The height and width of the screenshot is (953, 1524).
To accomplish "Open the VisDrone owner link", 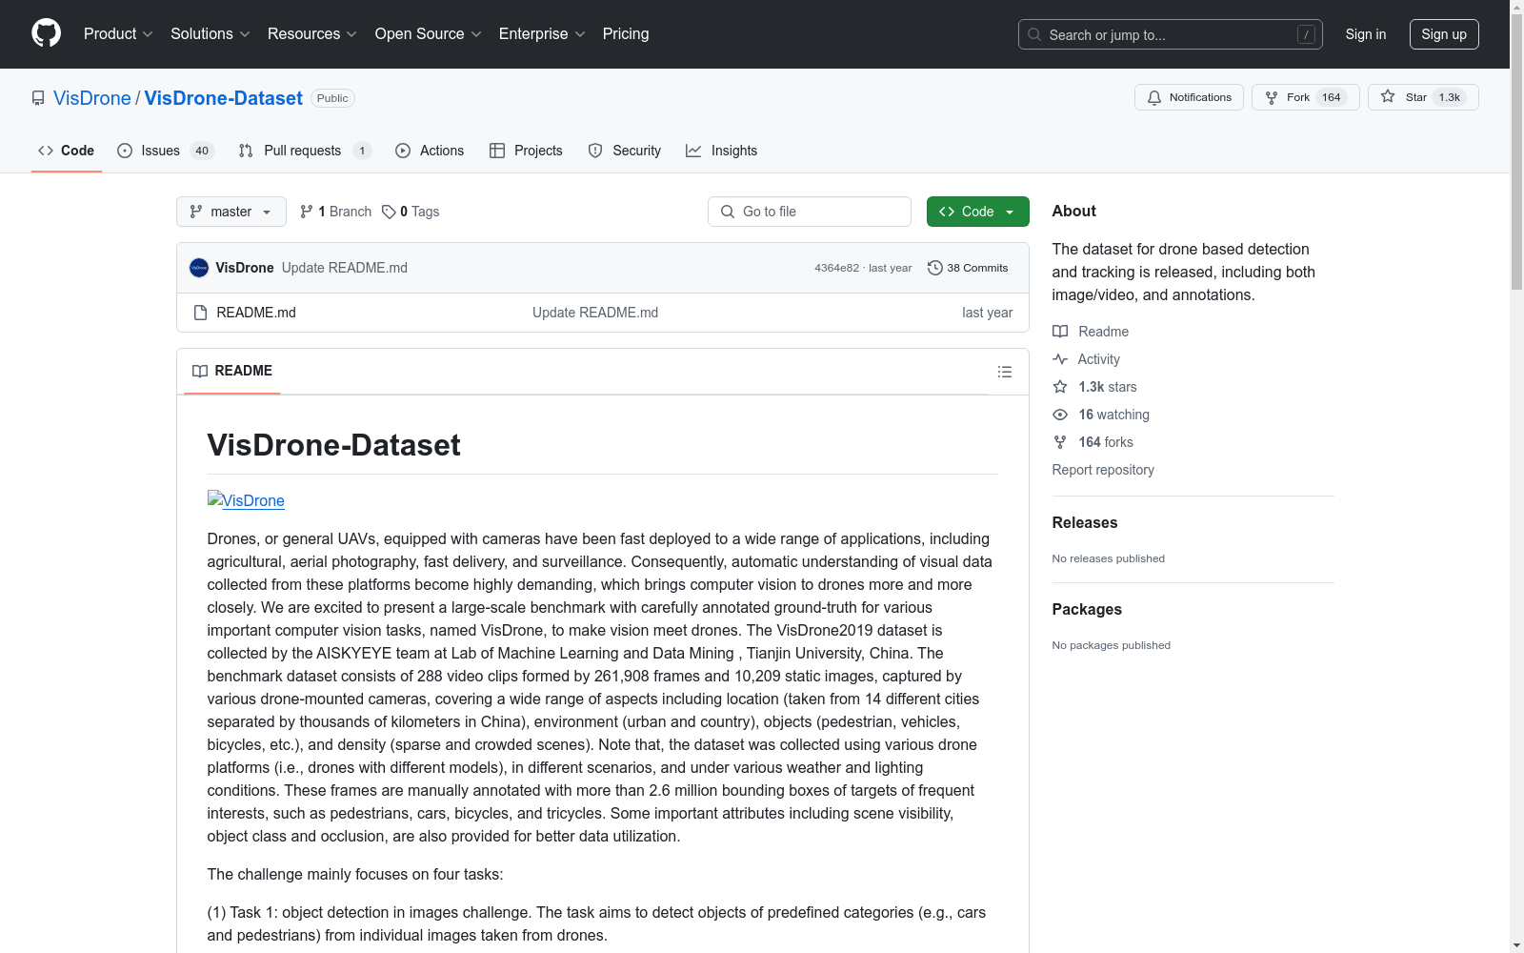I will (x=92, y=98).
